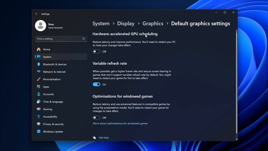Open Personalisation settings
This screenshot has height=151, width=268.
(x=61, y=79)
